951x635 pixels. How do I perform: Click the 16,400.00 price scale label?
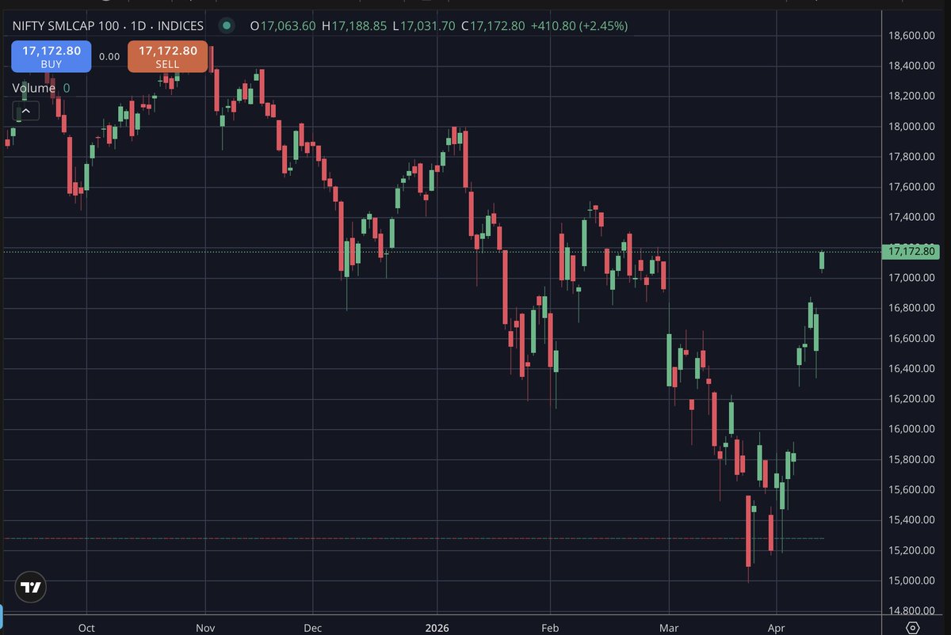click(911, 368)
